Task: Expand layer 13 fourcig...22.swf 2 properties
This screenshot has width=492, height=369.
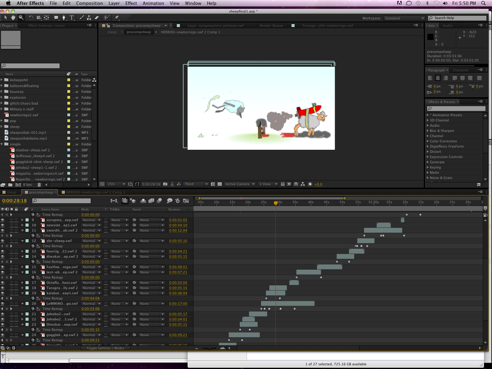Action: [x=22, y=252]
